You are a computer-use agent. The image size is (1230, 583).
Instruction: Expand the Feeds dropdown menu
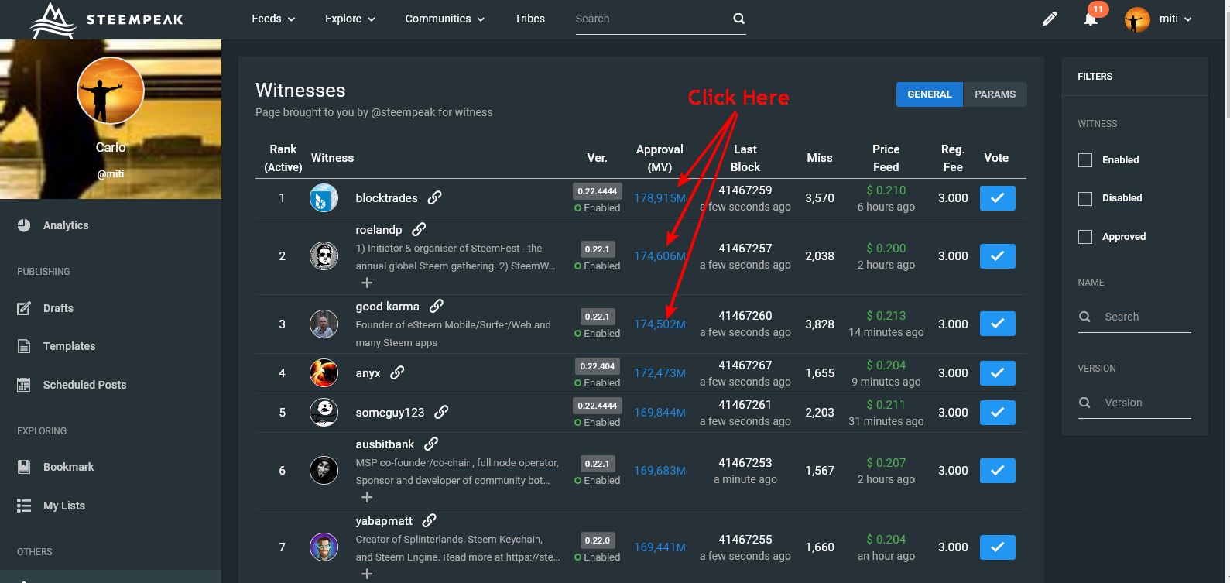(273, 19)
